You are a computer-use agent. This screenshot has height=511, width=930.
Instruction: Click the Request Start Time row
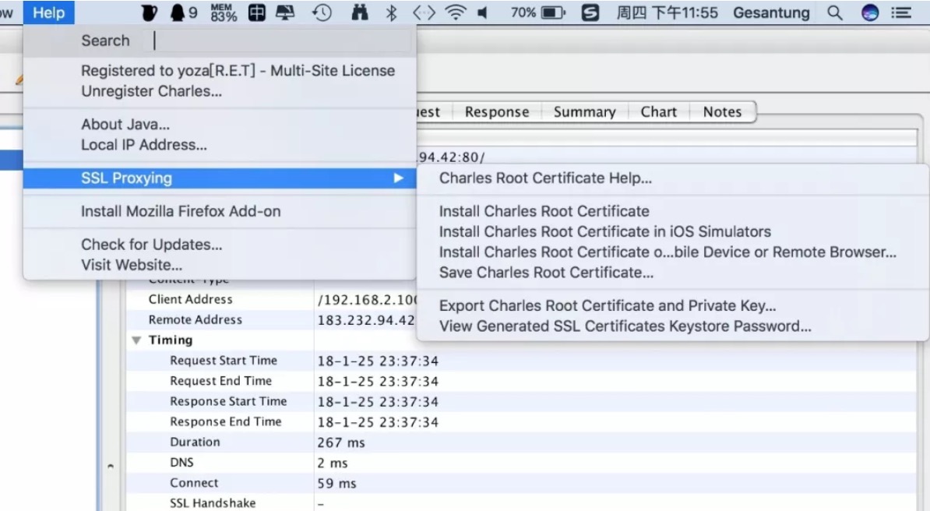521,361
